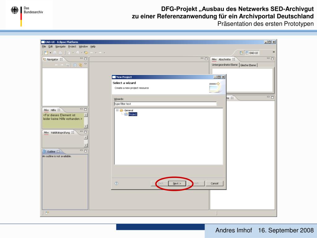Open the Edit menu
The image size is (317, 238).
(x=50, y=46)
